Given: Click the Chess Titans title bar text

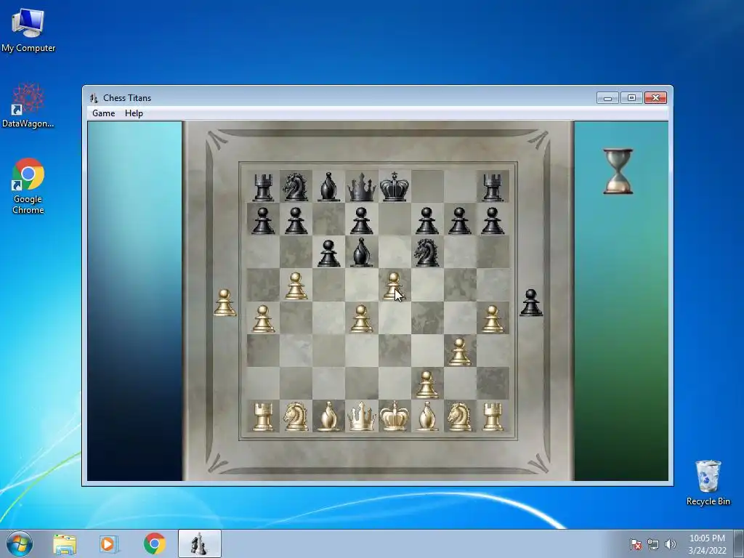Looking at the screenshot, I should point(127,98).
